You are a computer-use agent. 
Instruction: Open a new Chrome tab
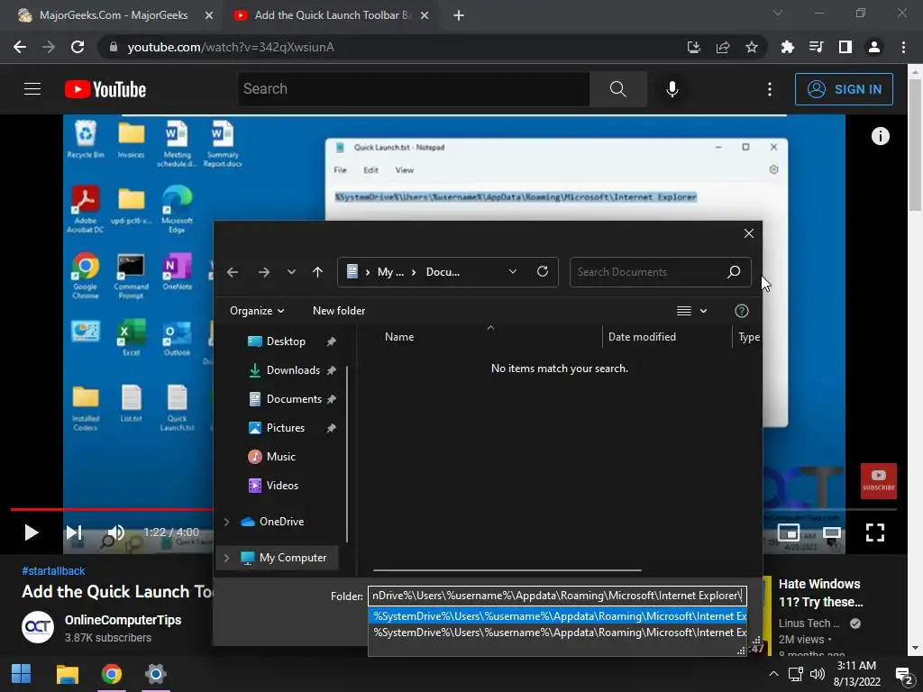coord(459,16)
